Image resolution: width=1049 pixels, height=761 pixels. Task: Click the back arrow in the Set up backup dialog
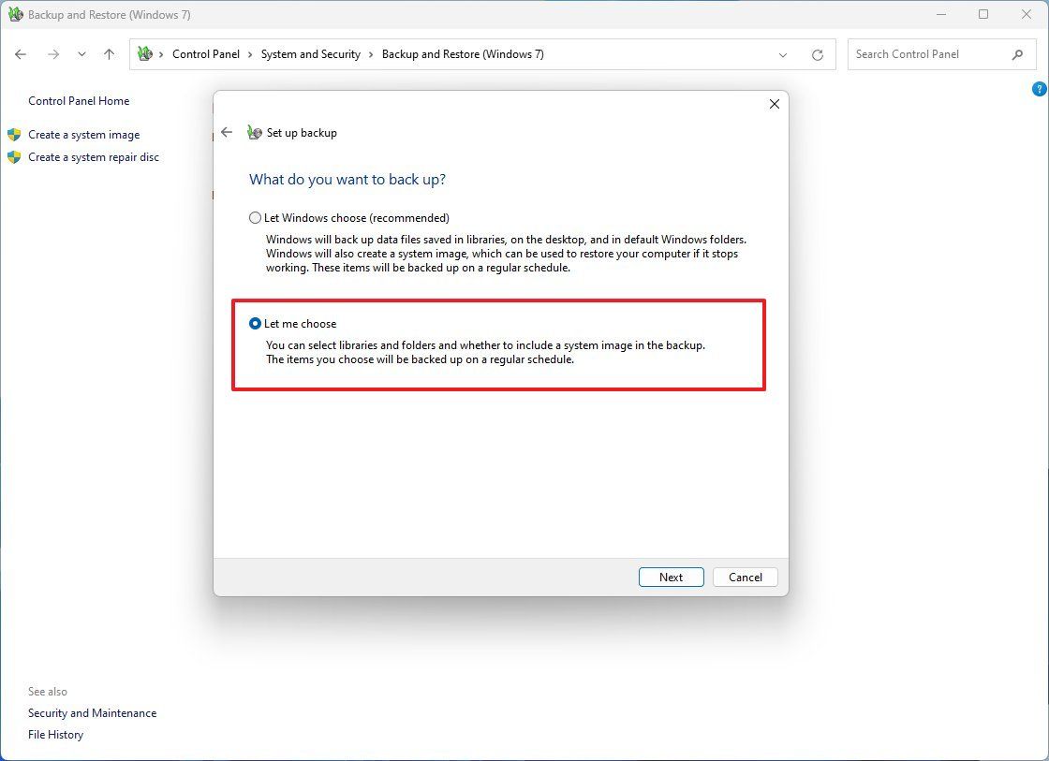[228, 132]
